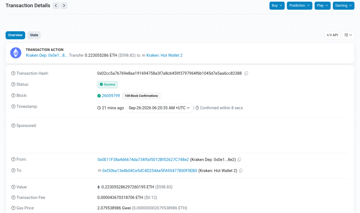The image size is (360, 213).
Task: Click the gas price 2.079538986 Gwei
Action: click(x=114, y=208)
